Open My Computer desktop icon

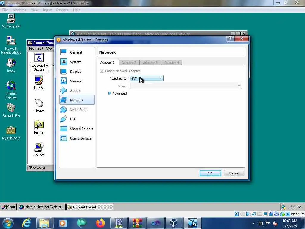click(11, 21)
